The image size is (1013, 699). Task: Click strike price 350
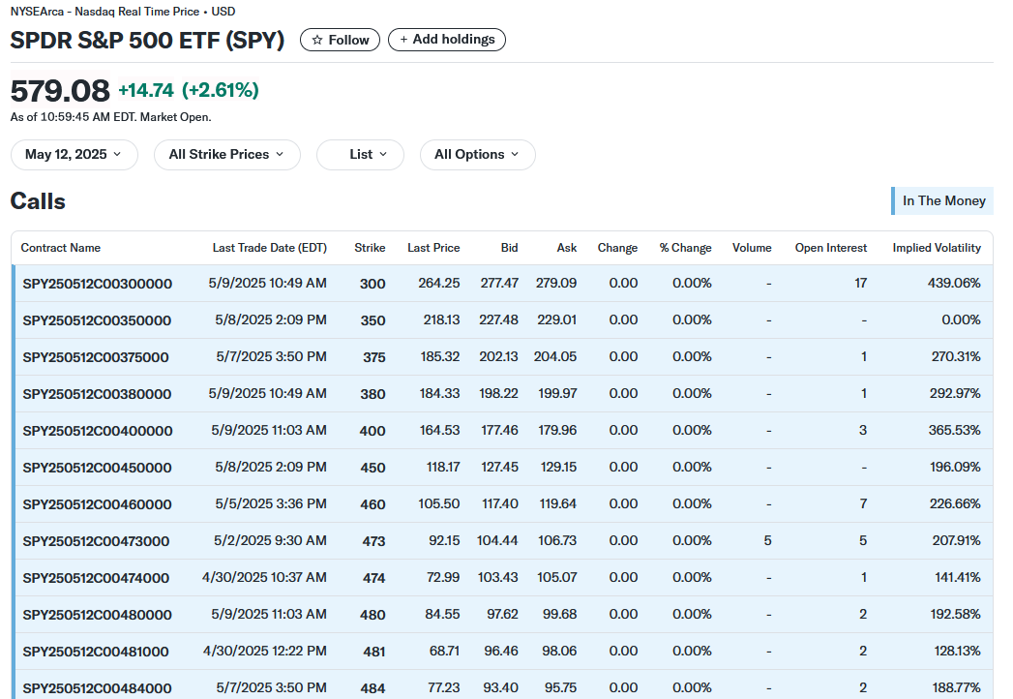tap(372, 320)
